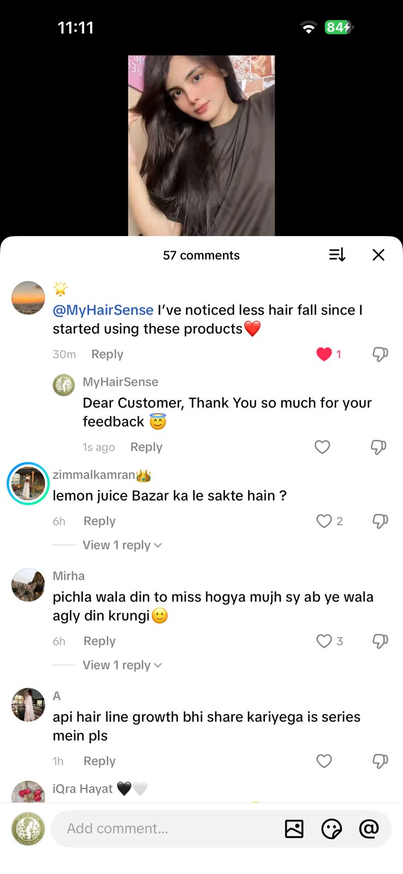The width and height of the screenshot is (403, 874).
Task: Reply to A's hair line comment
Action: [99, 761]
